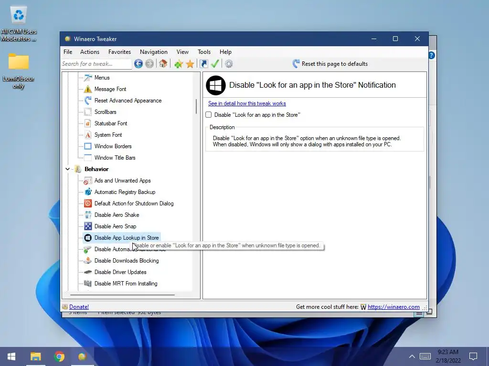Click Ads and Unwanted Apps icon
This screenshot has height=366, width=489.
pos(88,181)
